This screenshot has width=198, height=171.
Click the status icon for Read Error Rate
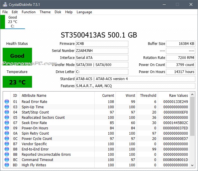tap(7, 102)
